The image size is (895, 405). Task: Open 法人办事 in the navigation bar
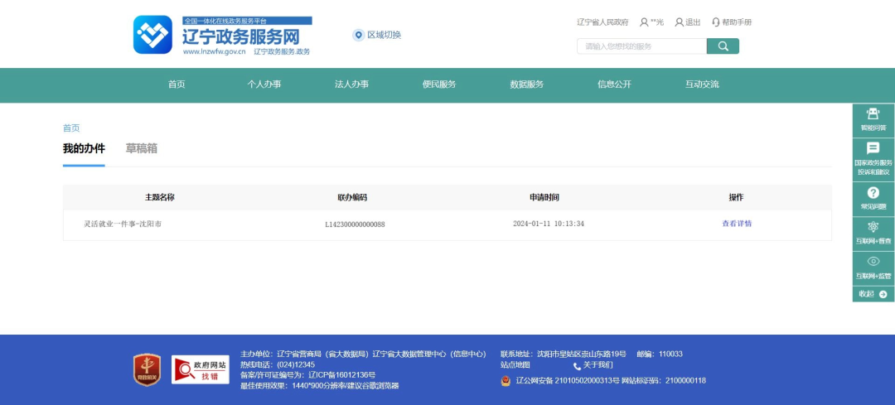[x=351, y=84]
